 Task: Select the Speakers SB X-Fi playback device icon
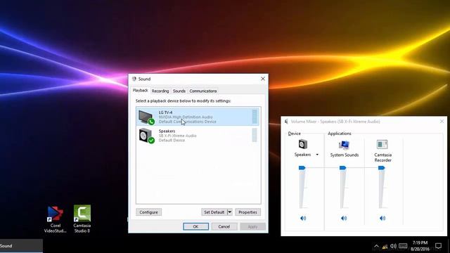pos(147,136)
